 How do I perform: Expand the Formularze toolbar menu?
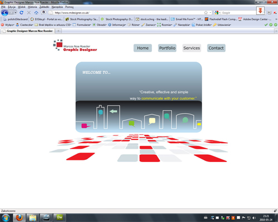[x=82, y=25]
